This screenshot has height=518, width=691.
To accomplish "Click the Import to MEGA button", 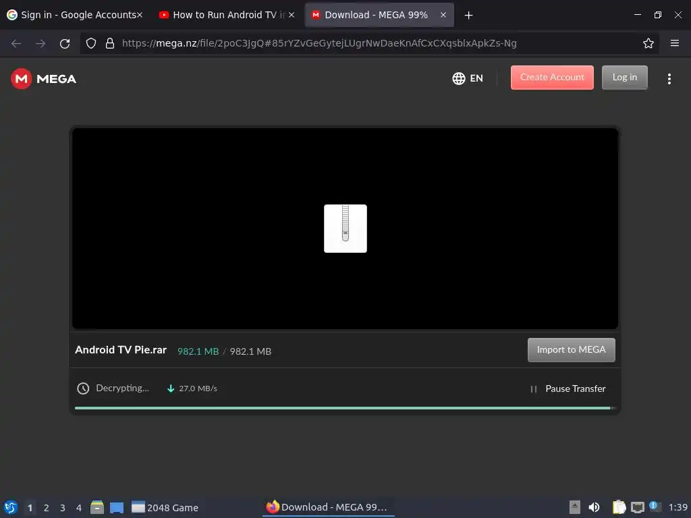I will [571, 350].
